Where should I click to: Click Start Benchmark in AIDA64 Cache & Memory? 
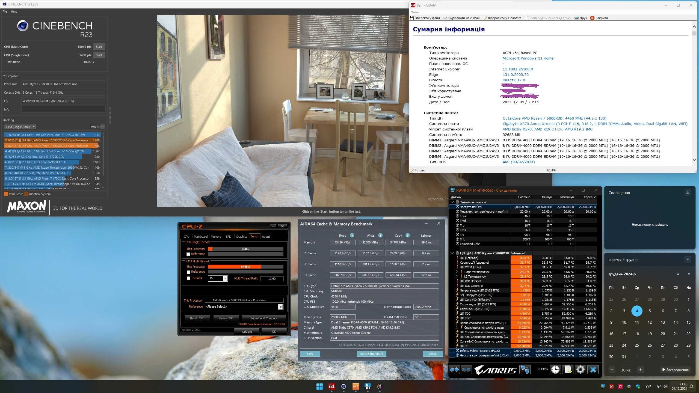(x=371, y=354)
